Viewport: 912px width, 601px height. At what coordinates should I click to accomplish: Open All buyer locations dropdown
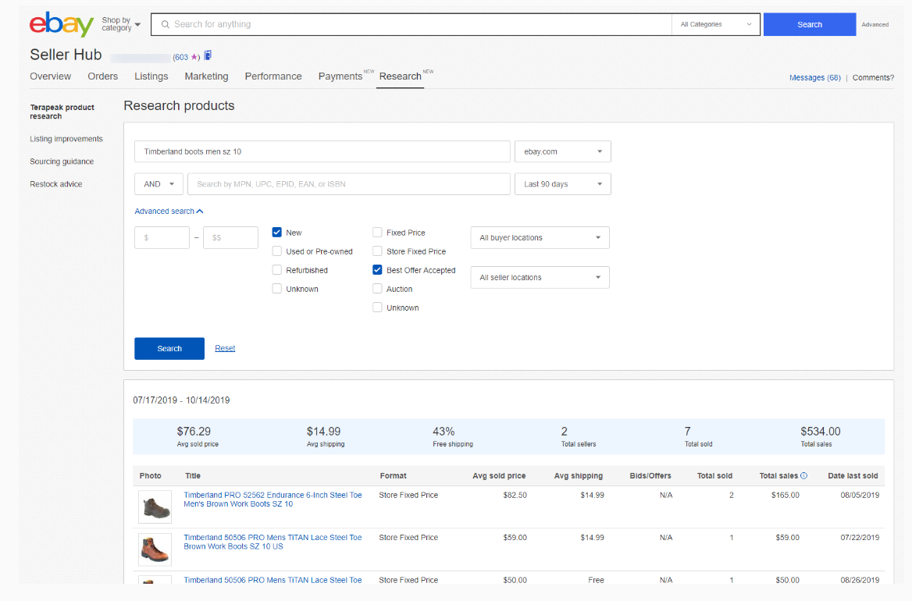tap(540, 238)
